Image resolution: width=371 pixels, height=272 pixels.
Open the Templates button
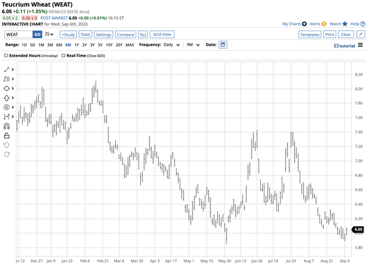pyautogui.click(x=310, y=35)
